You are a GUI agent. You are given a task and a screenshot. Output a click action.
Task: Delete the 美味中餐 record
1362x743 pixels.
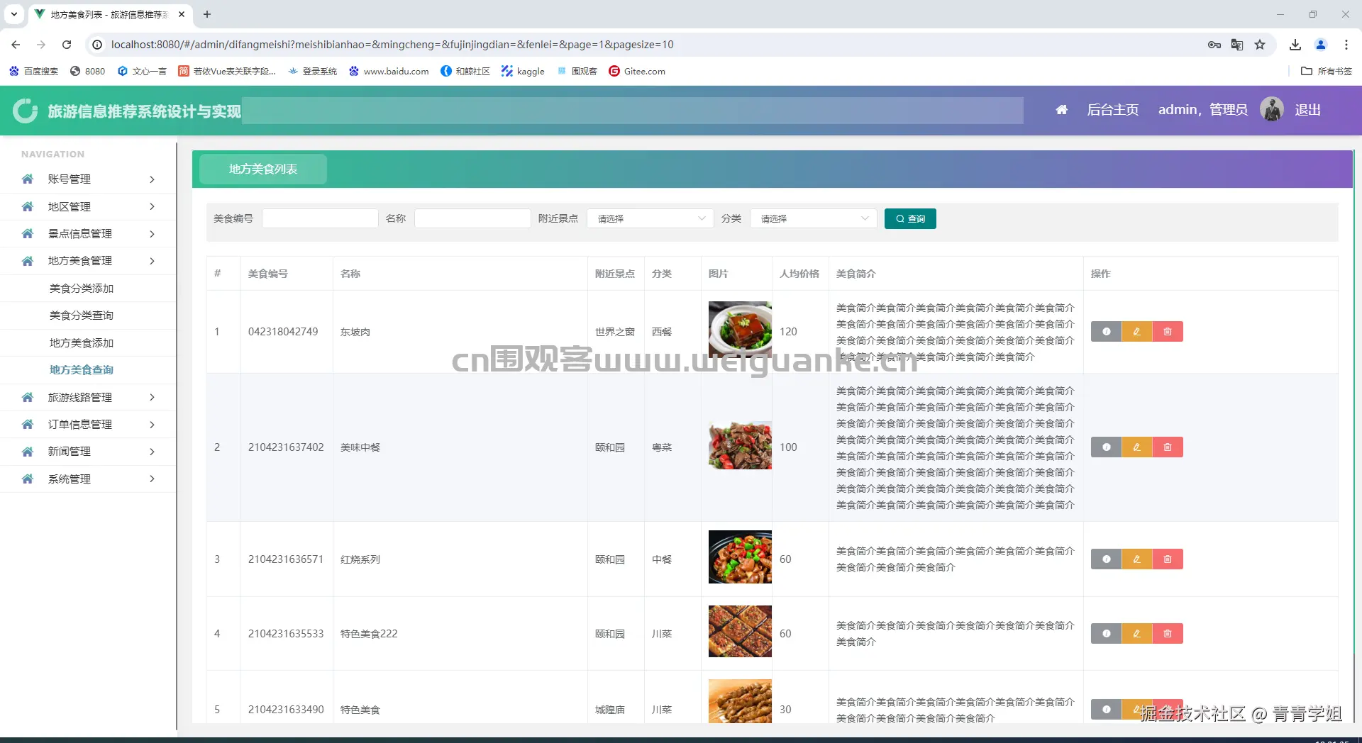coord(1168,447)
